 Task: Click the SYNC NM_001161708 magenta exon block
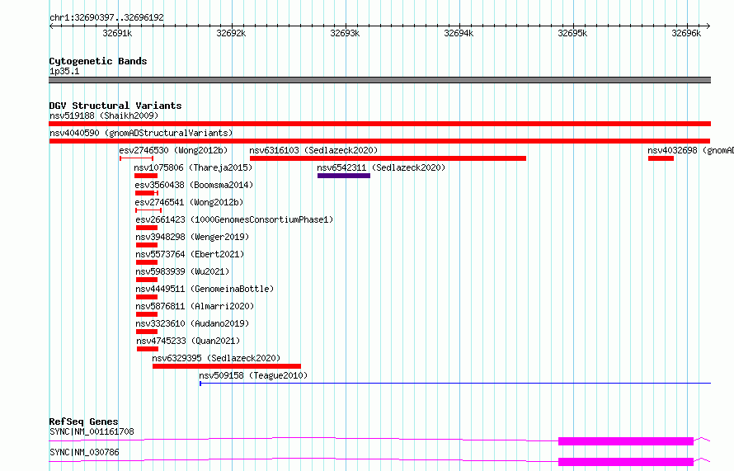(x=626, y=441)
